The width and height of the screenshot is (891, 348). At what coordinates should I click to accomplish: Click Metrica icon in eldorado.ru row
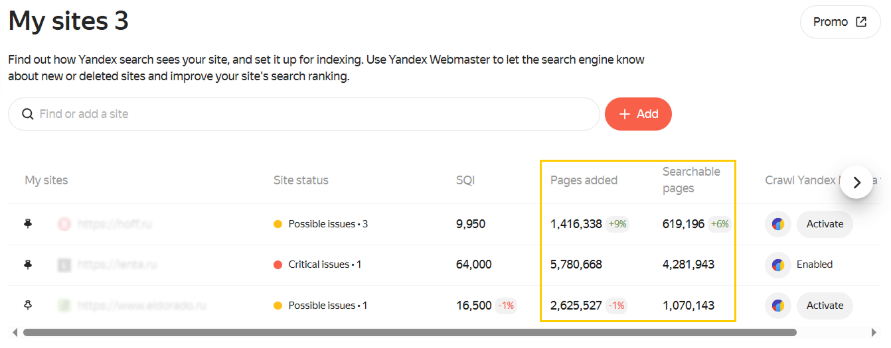pos(777,306)
